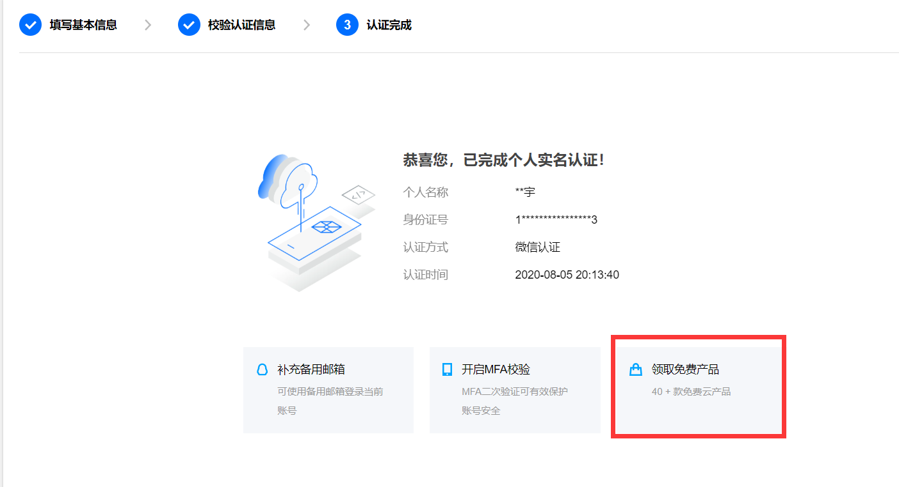
Task: Select the 填写基本信息 step label
Action: tap(83, 26)
